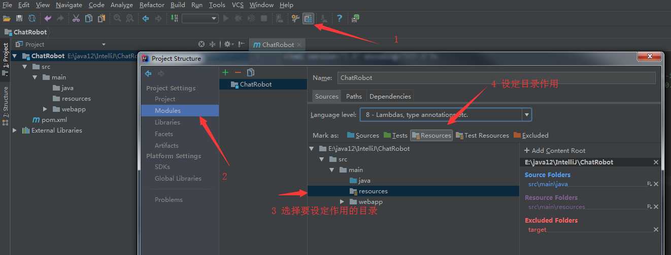The width and height of the screenshot is (671, 255).
Task: Open the Refactor menu
Action: [x=152, y=5]
